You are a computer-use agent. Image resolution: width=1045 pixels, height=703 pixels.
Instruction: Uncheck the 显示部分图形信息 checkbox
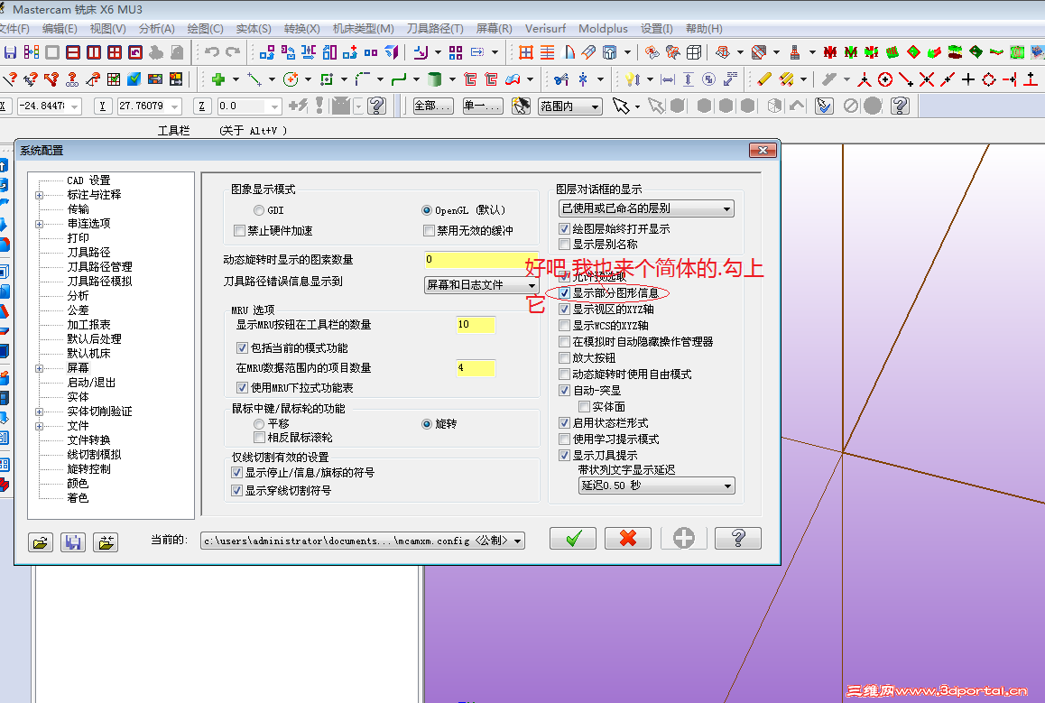pyautogui.click(x=565, y=293)
